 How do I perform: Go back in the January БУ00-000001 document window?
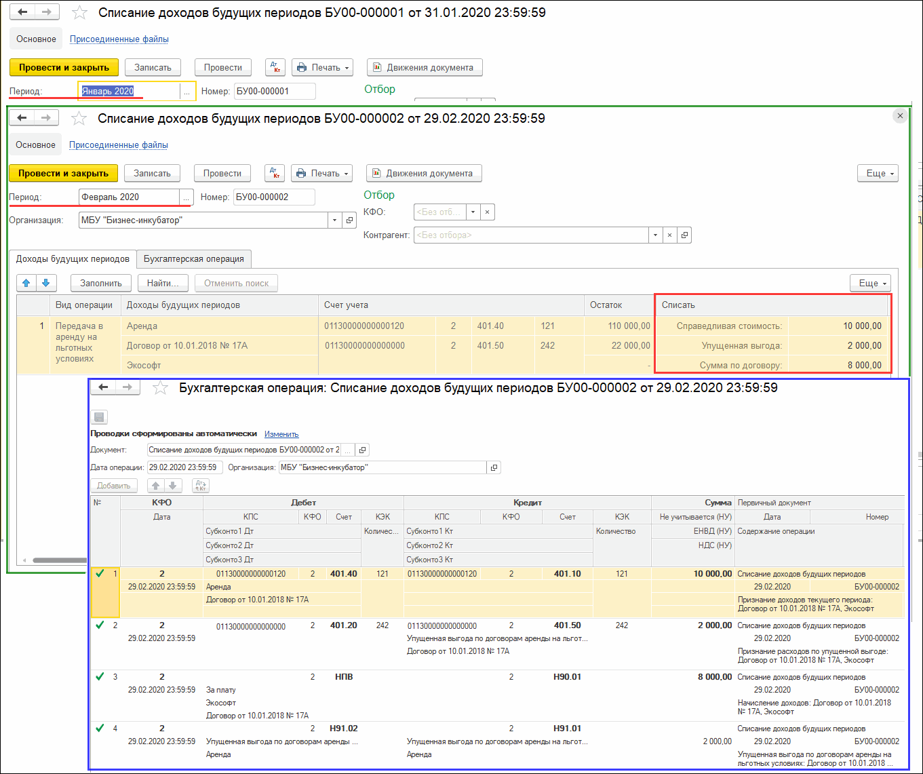[x=22, y=12]
